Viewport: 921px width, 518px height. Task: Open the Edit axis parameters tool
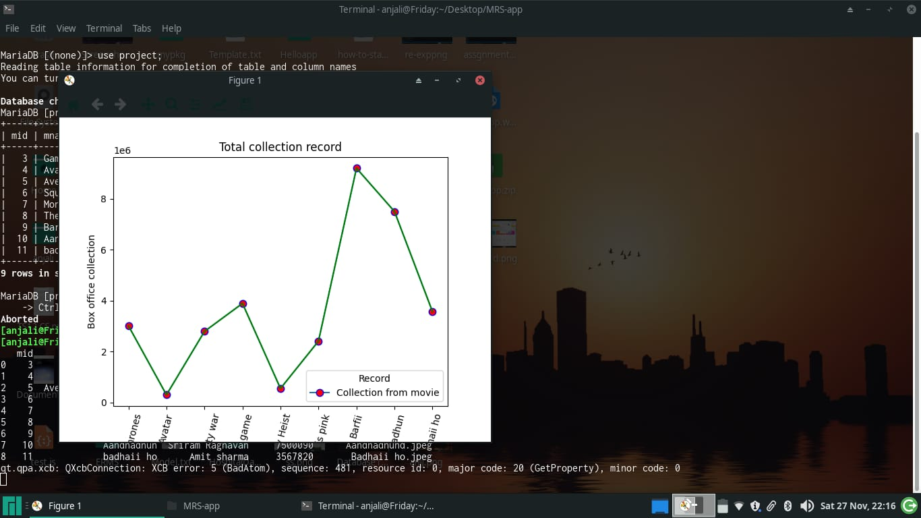click(x=220, y=105)
